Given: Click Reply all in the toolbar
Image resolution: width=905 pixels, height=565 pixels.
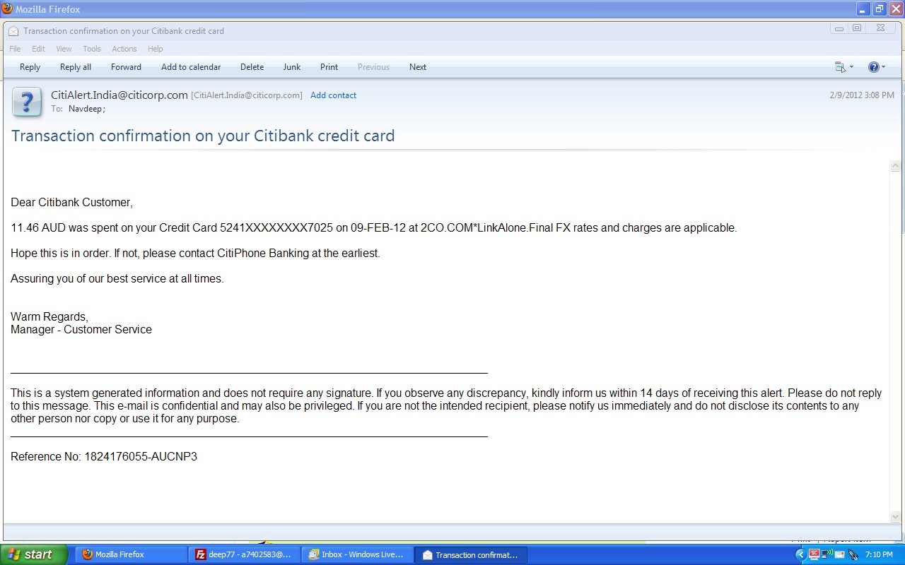Looking at the screenshot, I should click(76, 67).
